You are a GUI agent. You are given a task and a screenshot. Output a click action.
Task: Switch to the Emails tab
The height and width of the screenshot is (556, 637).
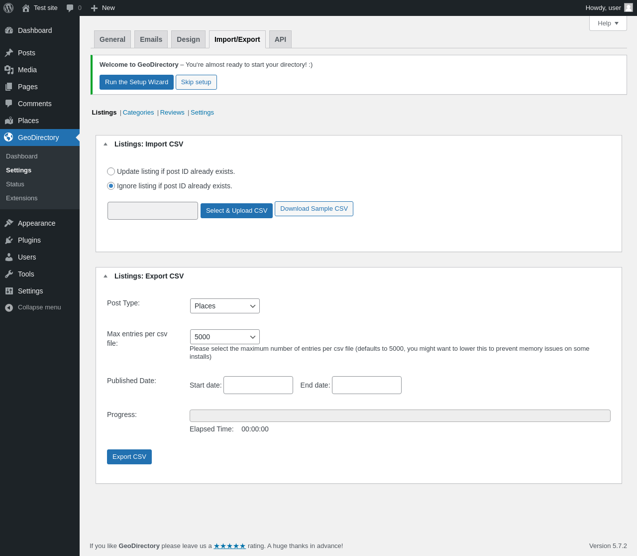[151, 39]
